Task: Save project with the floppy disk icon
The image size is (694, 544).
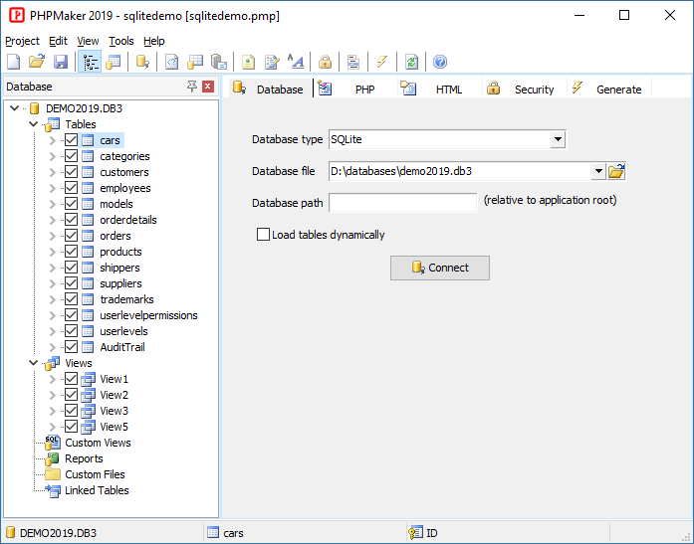Action: (60, 62)
